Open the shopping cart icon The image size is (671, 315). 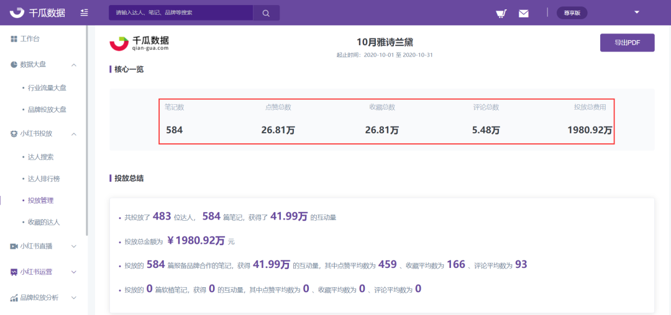point(501,13)
